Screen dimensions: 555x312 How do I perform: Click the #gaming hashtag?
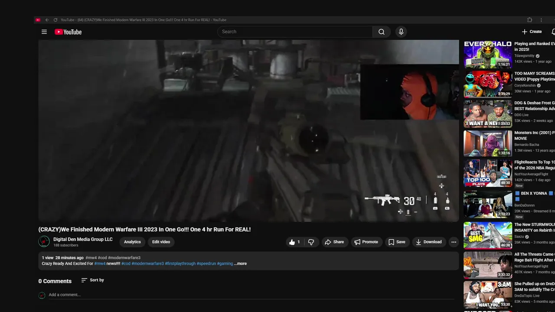[x=225, y=263]
